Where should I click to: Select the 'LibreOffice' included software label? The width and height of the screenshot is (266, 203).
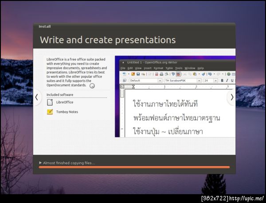point(65,102)
